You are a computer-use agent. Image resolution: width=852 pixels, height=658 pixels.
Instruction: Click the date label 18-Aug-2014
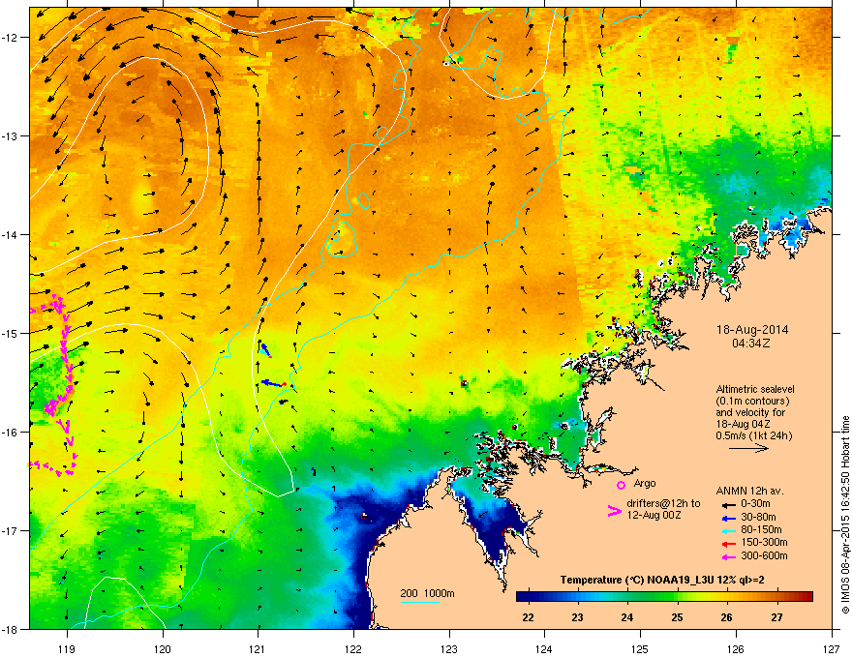pos(752,330)
